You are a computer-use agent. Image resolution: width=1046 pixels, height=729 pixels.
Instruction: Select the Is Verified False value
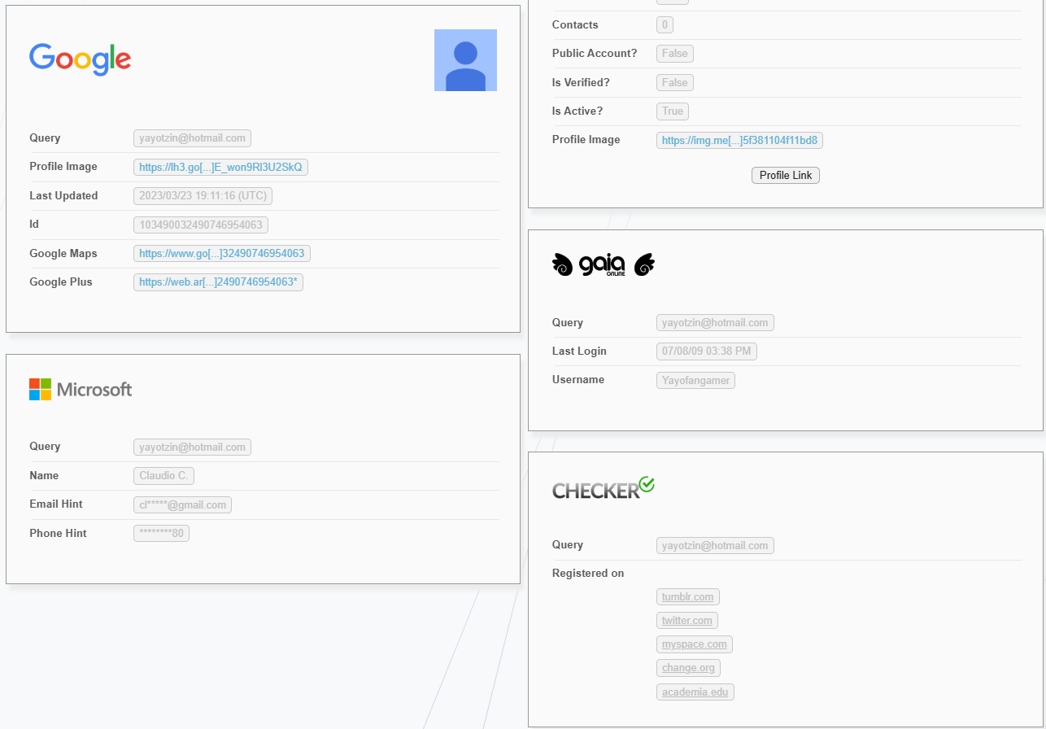coord(675,83)
